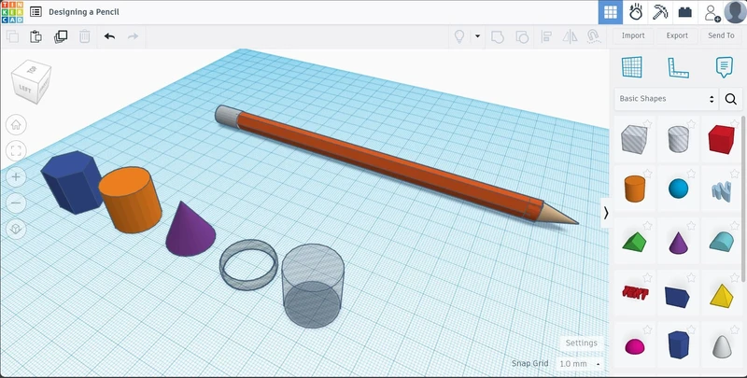Pick the teal Round Roof shape
This screenshot has width=747, height=378.
[x=722, y=242]
